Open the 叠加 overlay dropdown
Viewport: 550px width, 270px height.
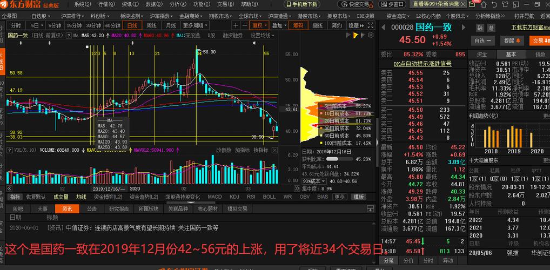279,25
